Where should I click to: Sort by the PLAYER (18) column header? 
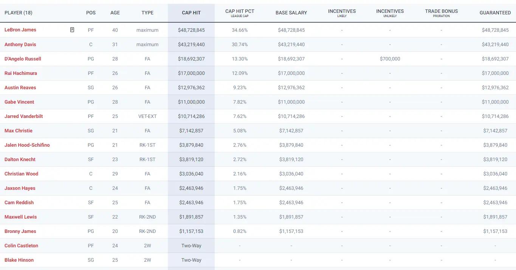(x=19, y=13)
